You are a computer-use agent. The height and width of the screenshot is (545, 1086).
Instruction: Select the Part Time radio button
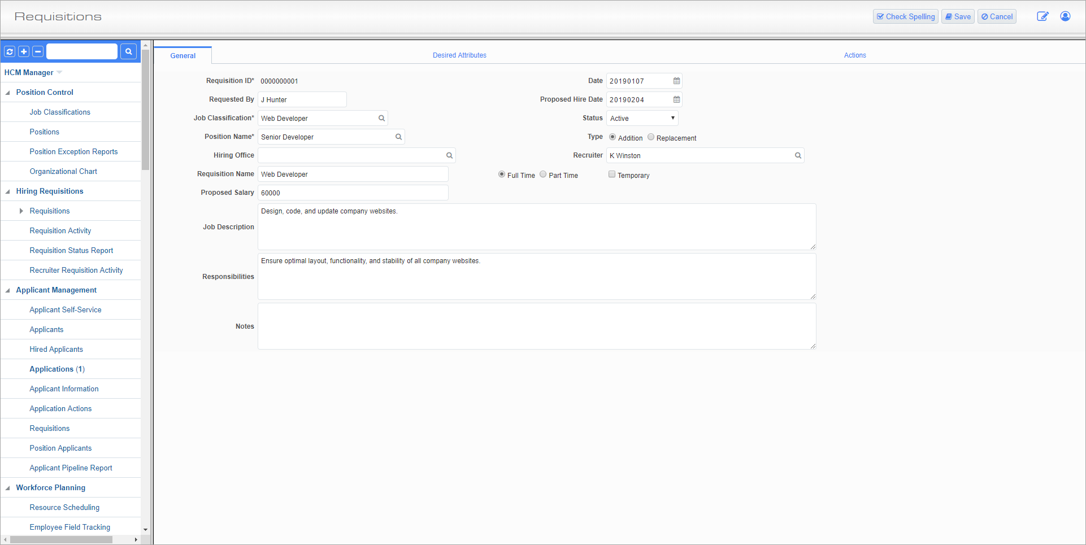point(543,175)
